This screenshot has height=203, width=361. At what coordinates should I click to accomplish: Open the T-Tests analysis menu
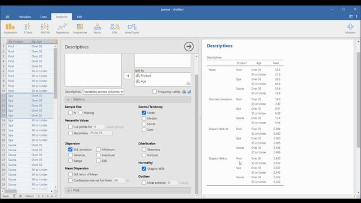[x=28, y=29]
